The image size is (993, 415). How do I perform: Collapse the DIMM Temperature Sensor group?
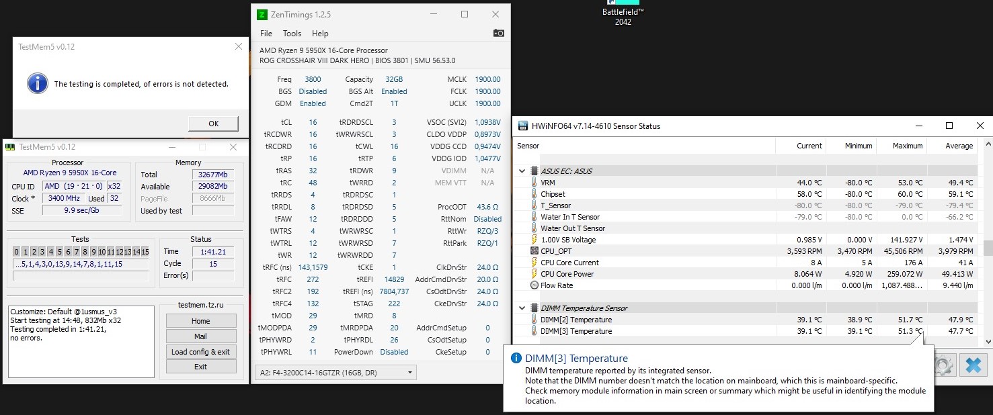(x=522, y=308)
